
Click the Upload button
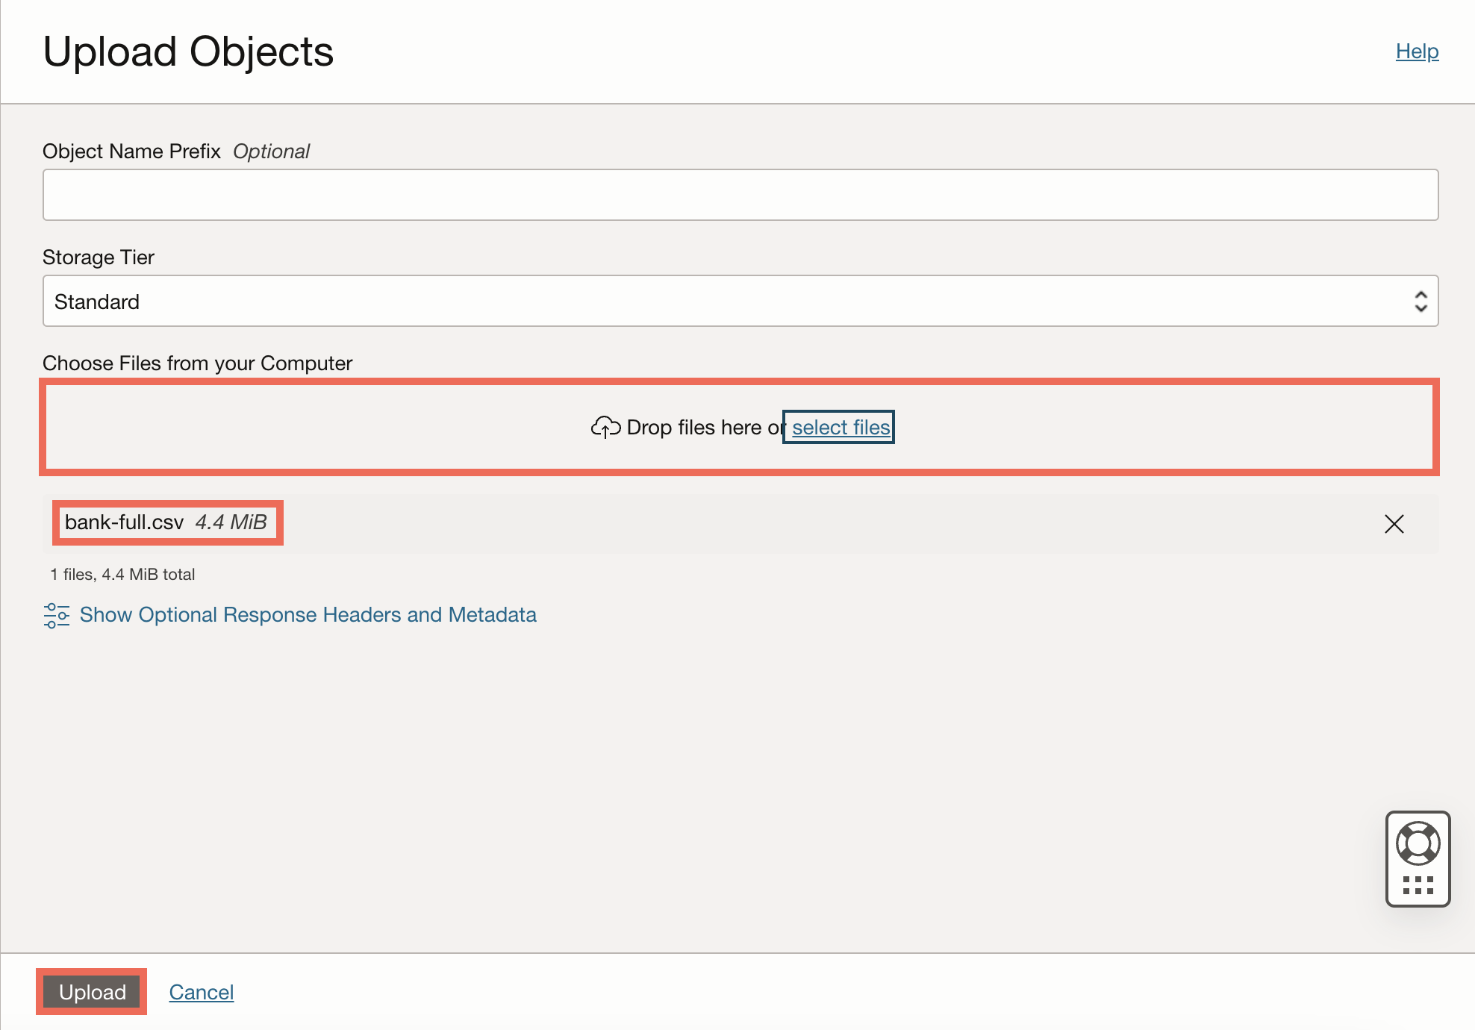pos(92,992)
